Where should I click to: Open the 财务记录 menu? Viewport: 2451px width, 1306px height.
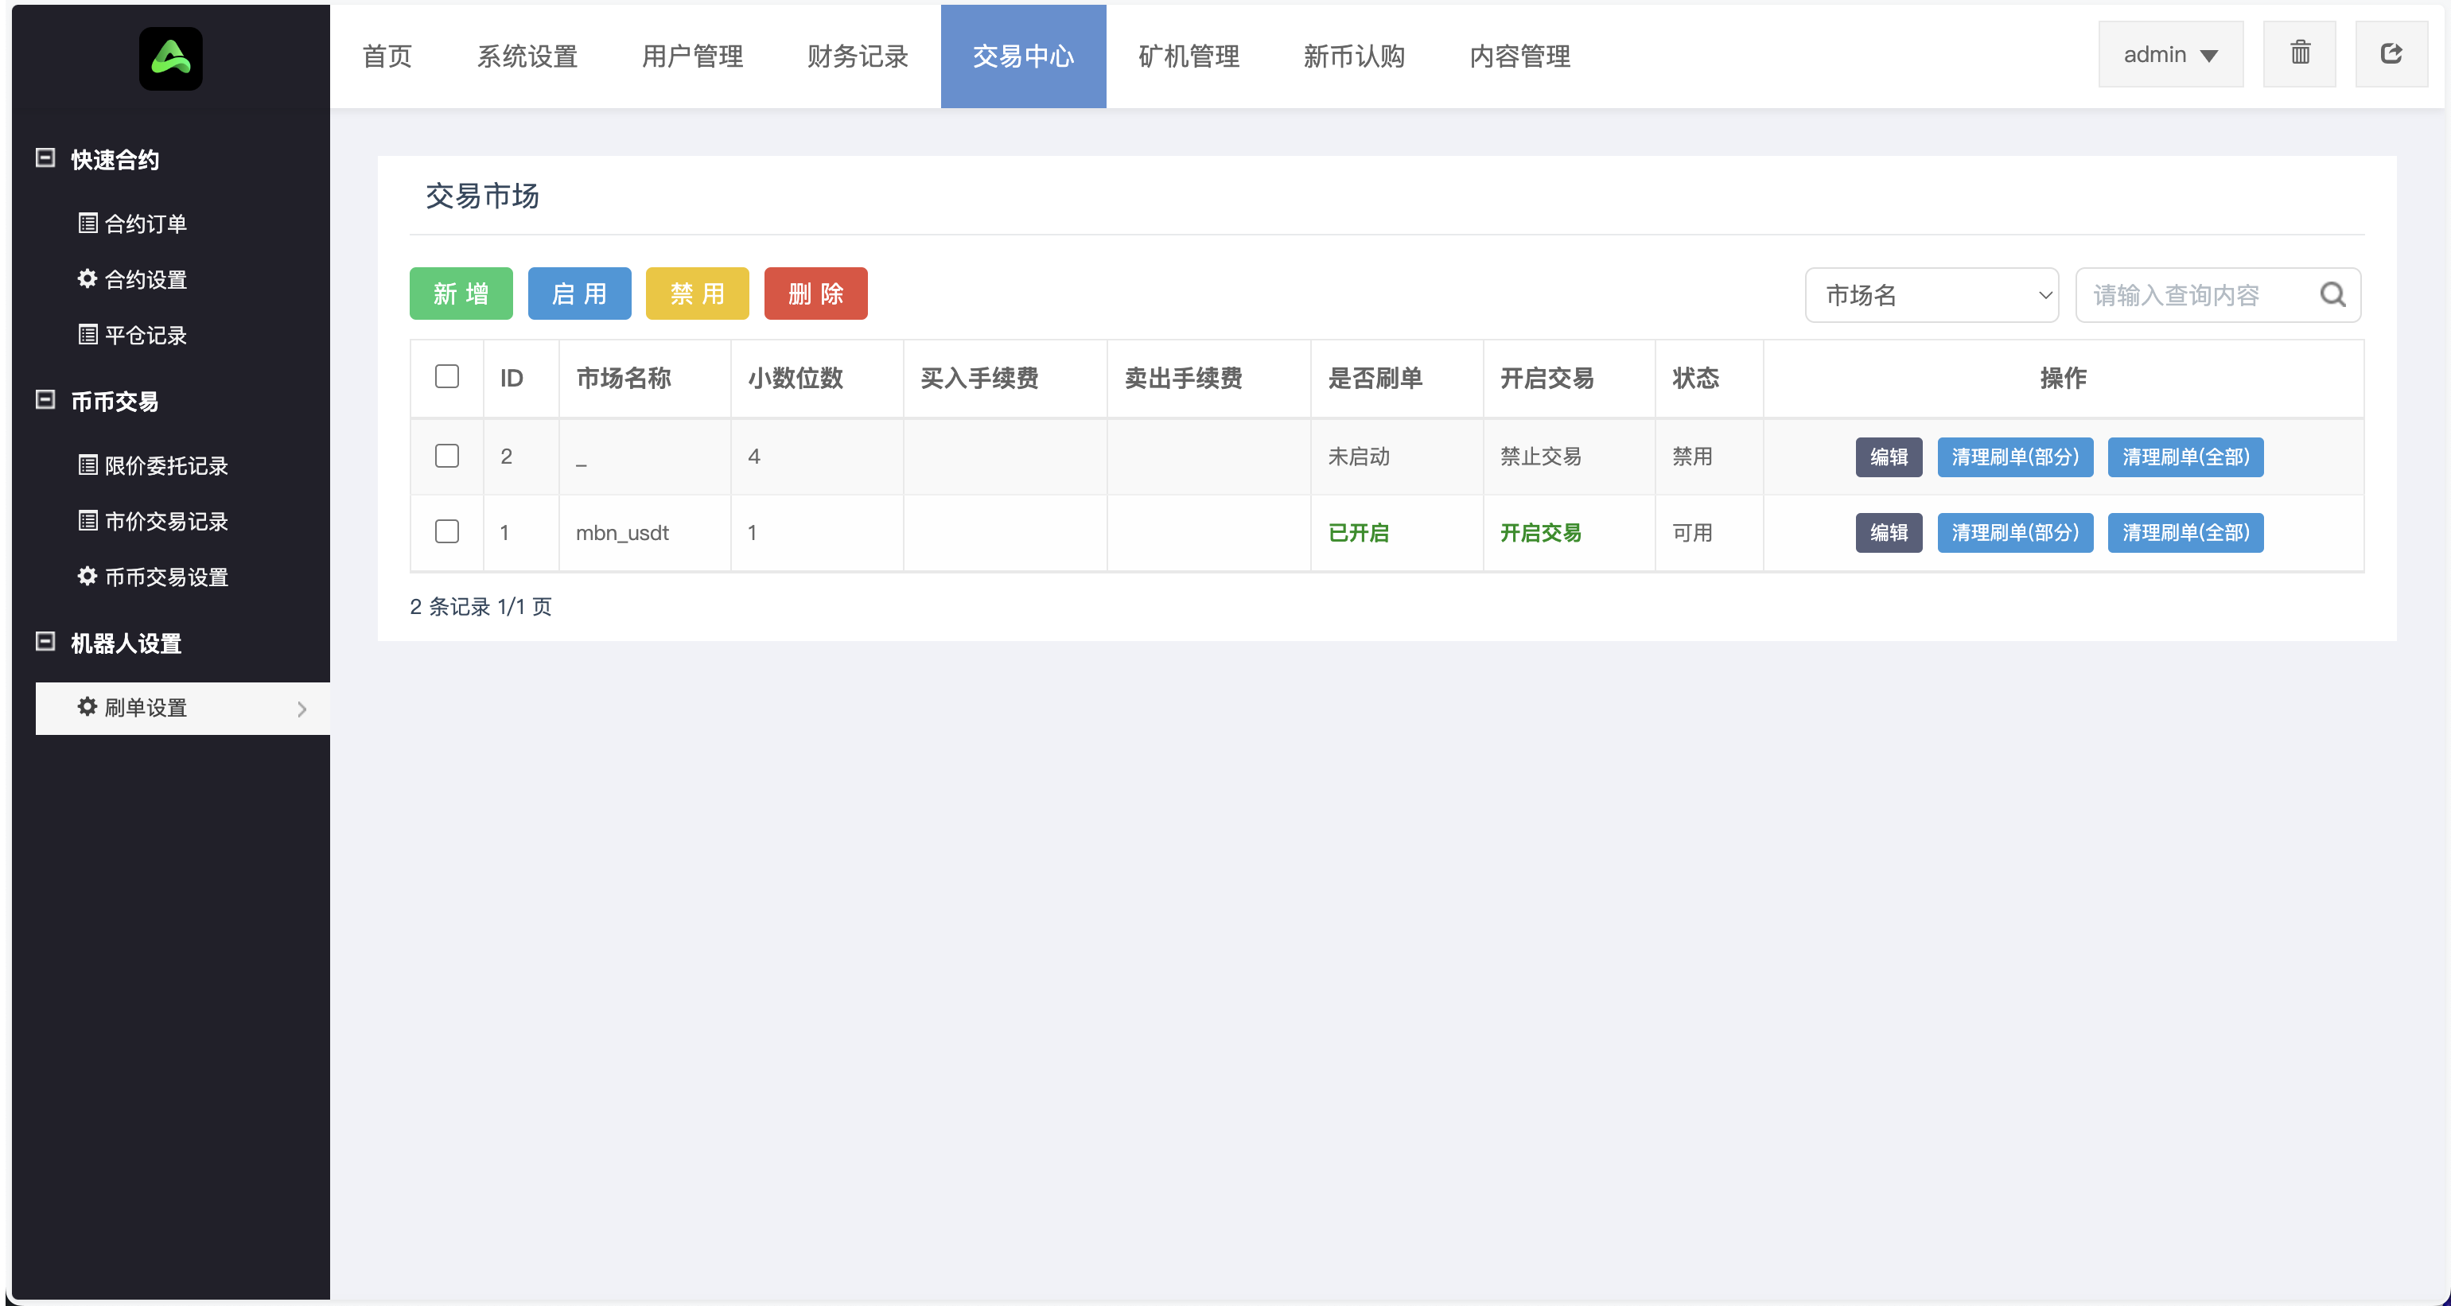(x=855, y=56)
